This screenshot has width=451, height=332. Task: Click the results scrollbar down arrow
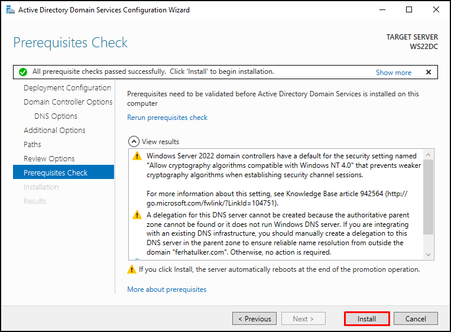pos(428,255)
